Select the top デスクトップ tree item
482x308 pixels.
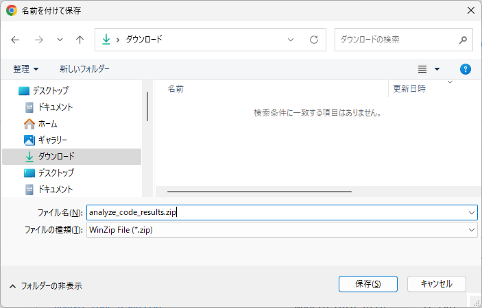point(44,90)
